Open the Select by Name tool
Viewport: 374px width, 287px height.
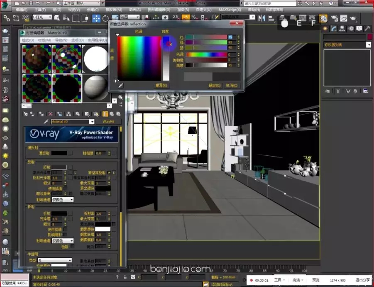coord(66,18)
